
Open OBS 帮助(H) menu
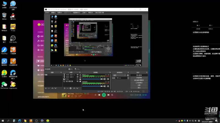click(x=91, y=13)
